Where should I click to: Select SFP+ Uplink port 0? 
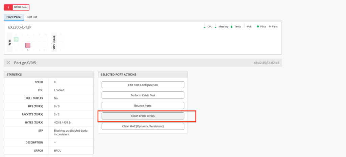(60, 39)
